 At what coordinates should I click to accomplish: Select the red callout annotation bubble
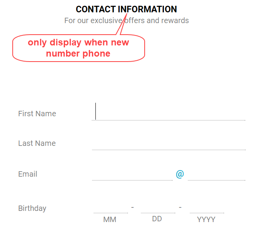click(x=78, y=48)
